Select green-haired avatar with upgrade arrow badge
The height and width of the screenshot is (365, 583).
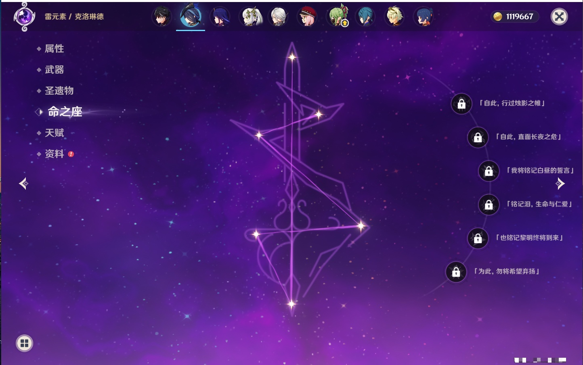(x=338, y=17)
